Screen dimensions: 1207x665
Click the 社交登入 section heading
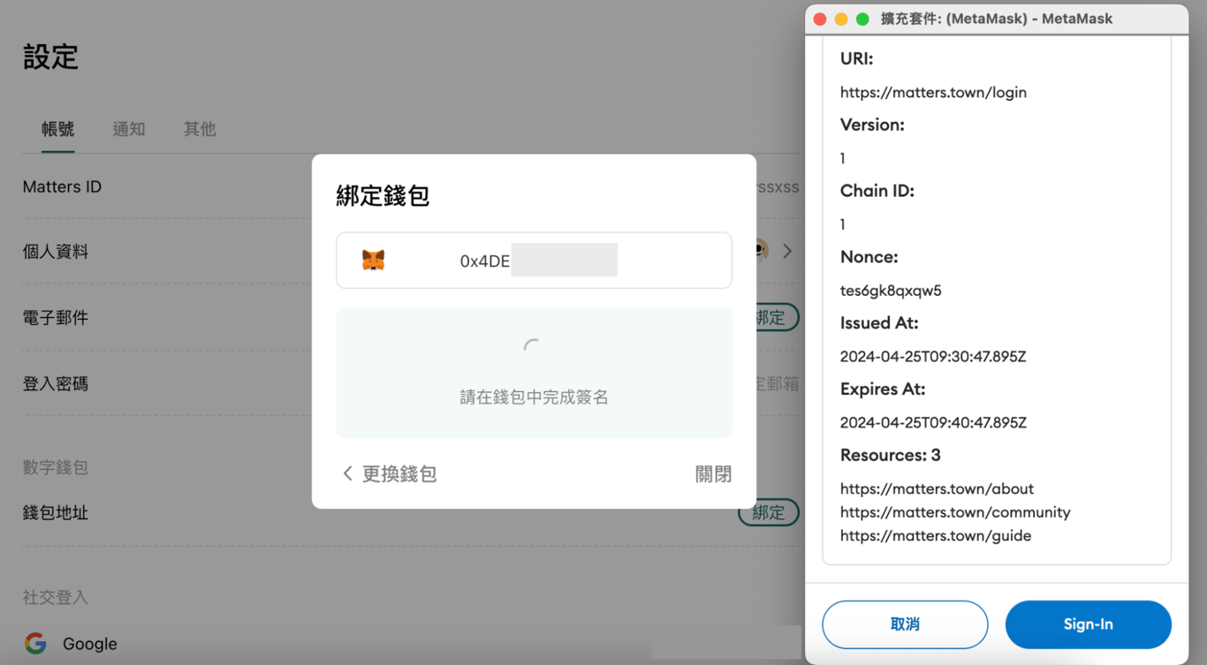(56, 598)
